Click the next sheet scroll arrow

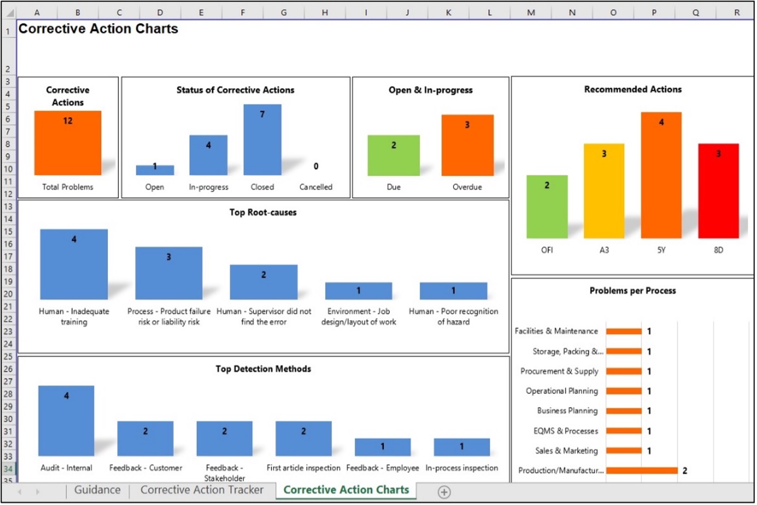[37, 492]
